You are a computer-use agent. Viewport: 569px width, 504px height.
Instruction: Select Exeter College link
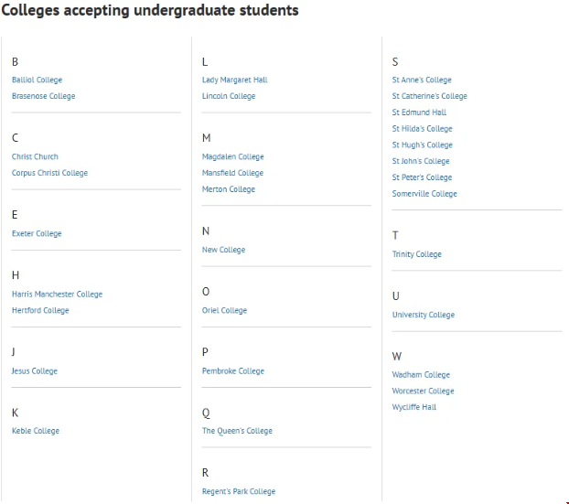(37, 233)
